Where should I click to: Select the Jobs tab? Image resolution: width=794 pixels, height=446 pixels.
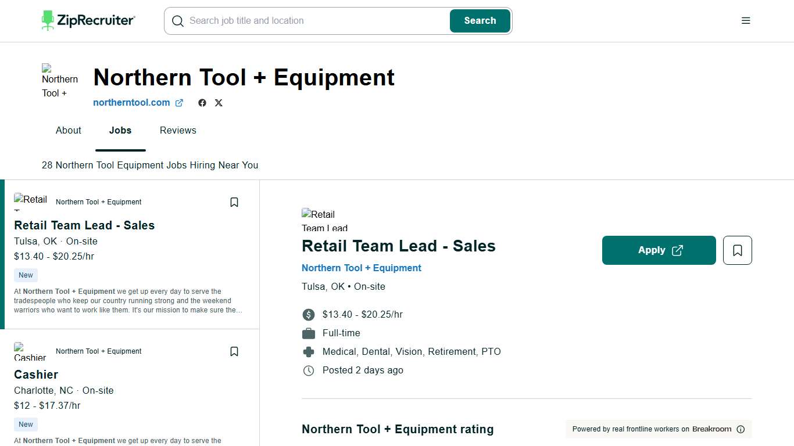(120, 130)
